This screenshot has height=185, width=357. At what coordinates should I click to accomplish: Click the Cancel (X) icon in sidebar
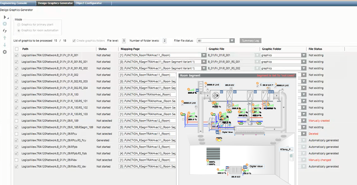pos(5,24)
